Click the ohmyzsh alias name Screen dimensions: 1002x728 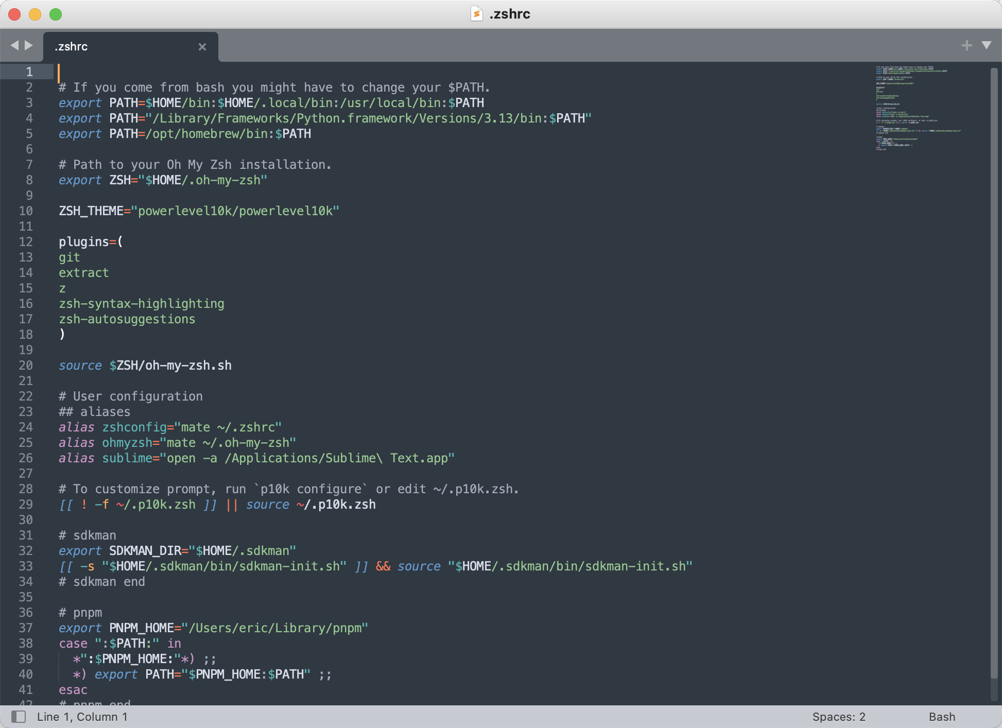pyautogui.click(x=127, y=443)
